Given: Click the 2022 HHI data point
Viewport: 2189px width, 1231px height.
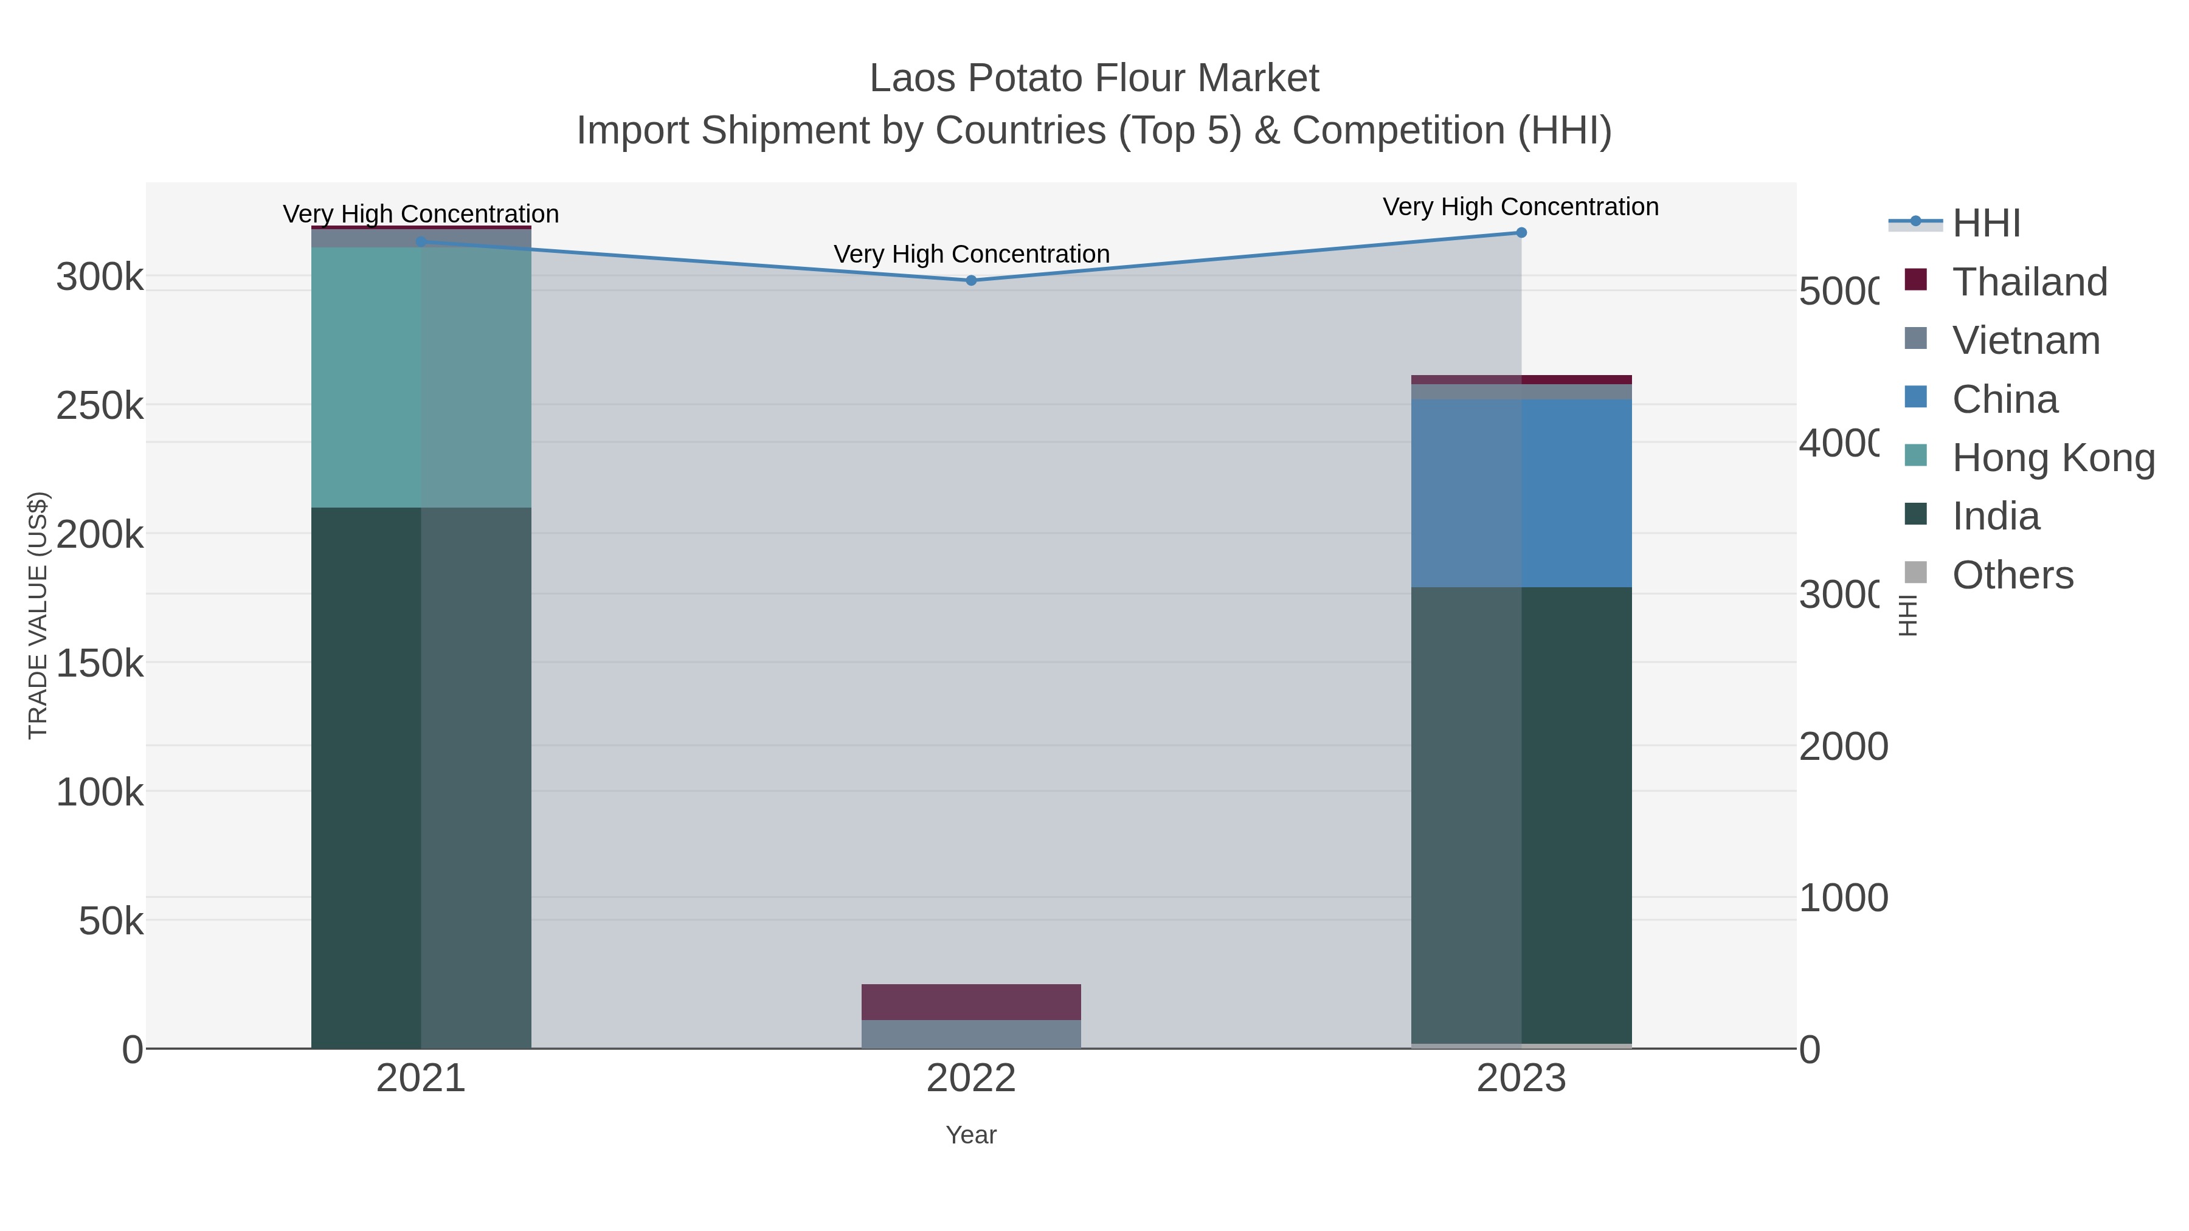Looking at the screenshot, I should tap(971, 280).
